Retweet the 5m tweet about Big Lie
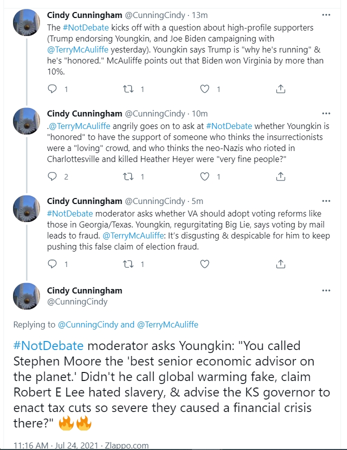This screenshot has width=347, height=450. pos(128,263)
